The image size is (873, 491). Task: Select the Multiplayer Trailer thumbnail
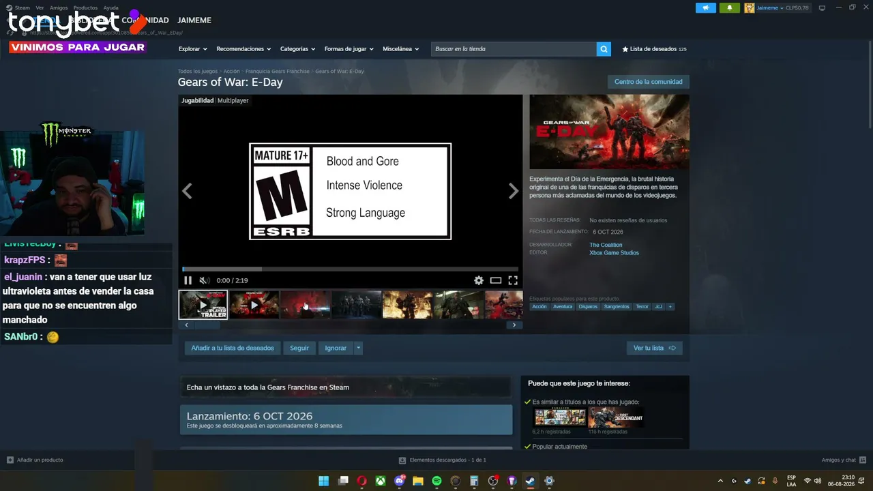pyautogui.click(x=203, y=305)
